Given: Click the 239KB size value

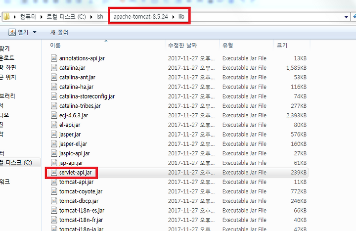Looking at the screenshot, I should [x=299, y=173].
